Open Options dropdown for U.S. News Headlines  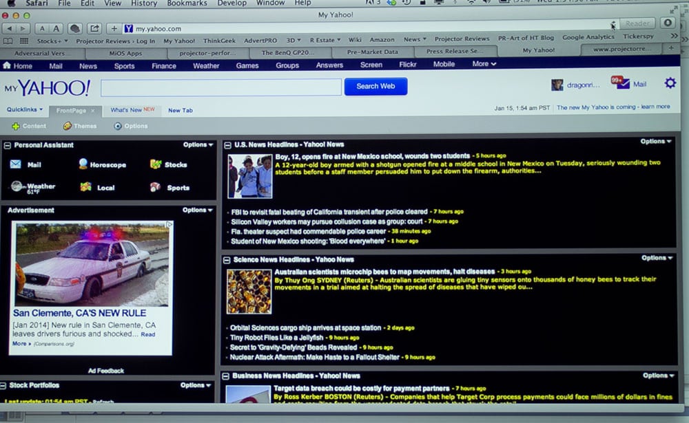(x=655, y=142)
